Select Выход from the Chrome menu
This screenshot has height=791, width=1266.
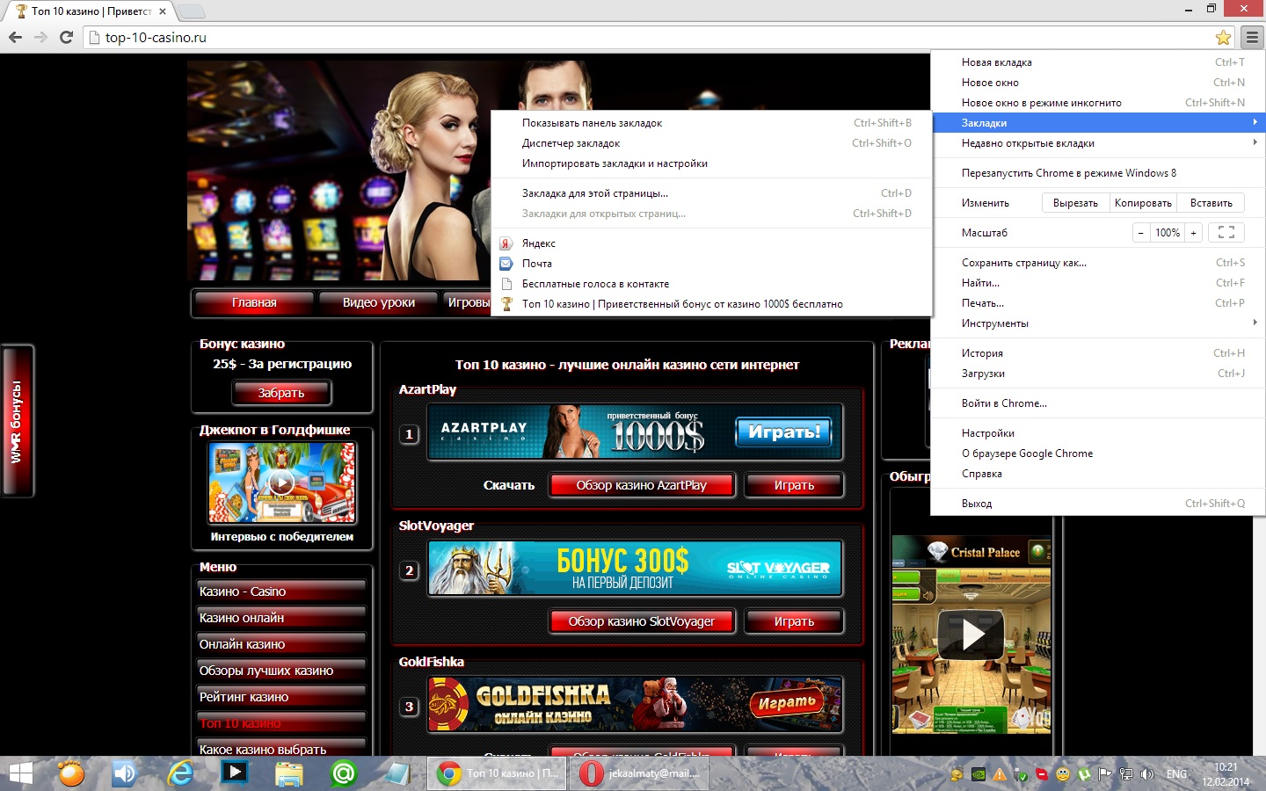click(1098, 504)
